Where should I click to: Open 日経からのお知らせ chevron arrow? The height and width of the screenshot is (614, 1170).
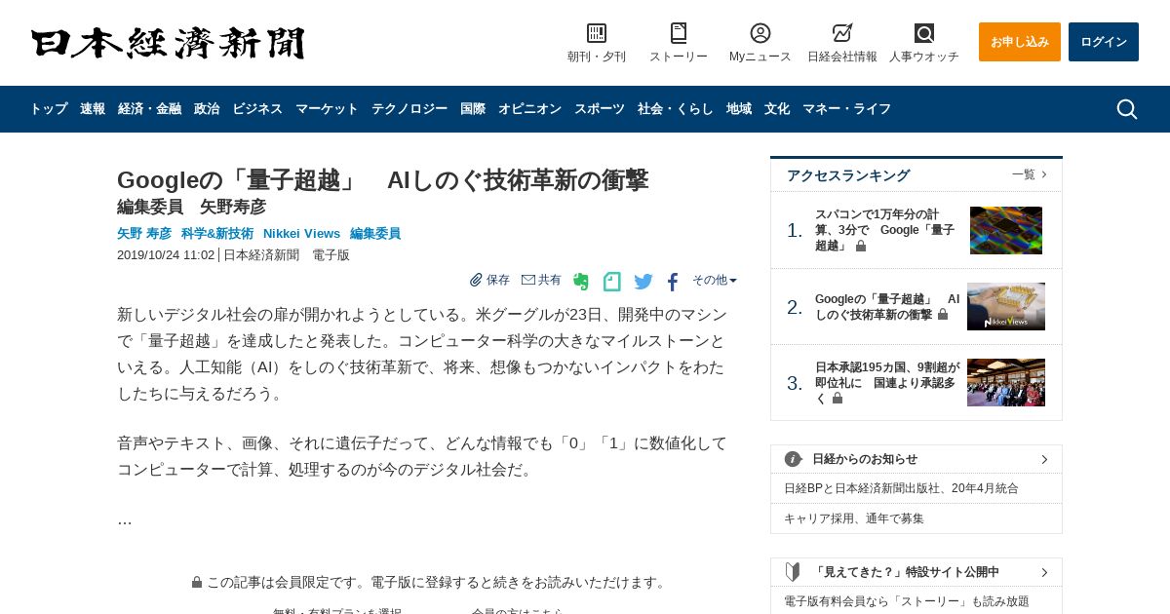[1044, 459]
